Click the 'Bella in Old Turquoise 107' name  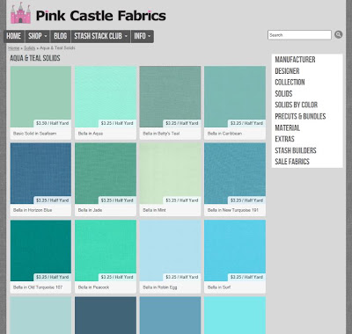click(x=38, y=287)
